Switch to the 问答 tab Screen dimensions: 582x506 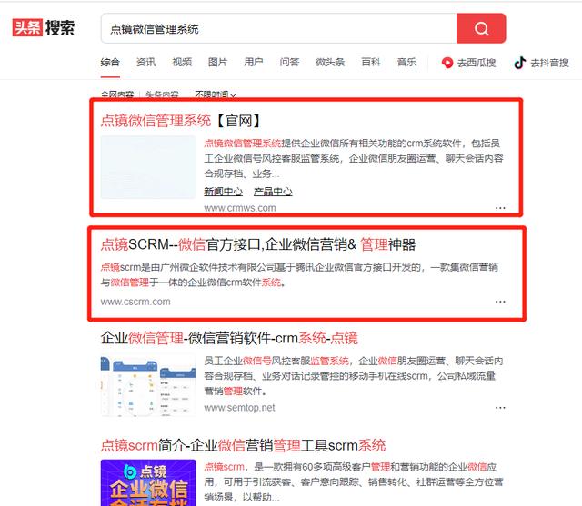click(x=289, y=63)
